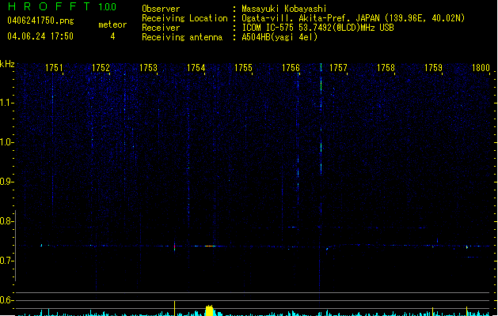Screen dimensions: 498x316
Task: Click time marker 1755
Action: [x=243, y=68]
